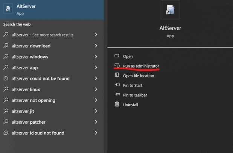The height and width of the screenshot is (153, 233).
Task: Click the Run as administrator shield icon
Action: pyautogui.click(x=117, y=66)
